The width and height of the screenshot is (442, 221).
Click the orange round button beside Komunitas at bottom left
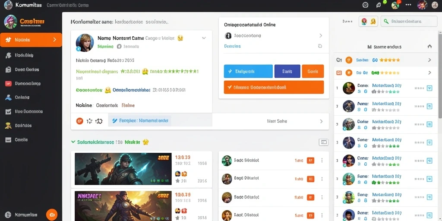click(52, 215)
